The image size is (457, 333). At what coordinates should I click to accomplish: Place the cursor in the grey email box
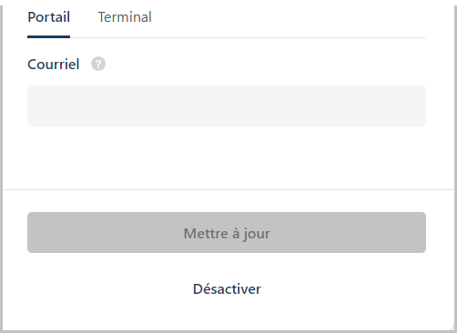click(227, 106)
